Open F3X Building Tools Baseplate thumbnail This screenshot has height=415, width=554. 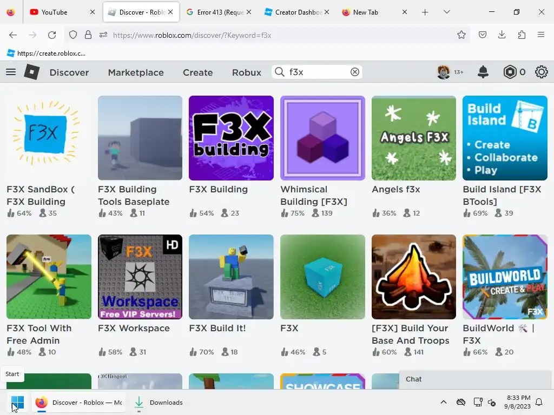[140, 138]
